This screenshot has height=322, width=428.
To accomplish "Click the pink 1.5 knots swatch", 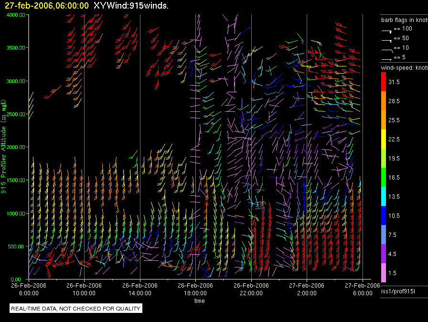I will tap(384, 273).
